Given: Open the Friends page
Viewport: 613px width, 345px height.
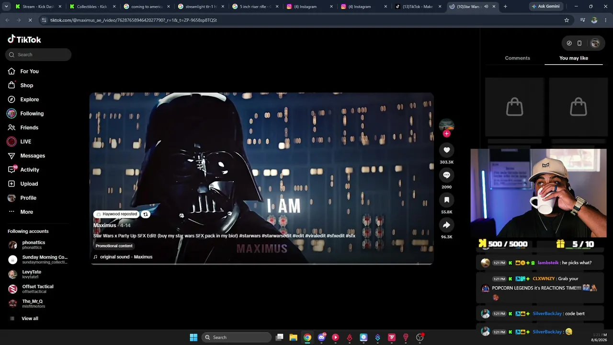Looking at the screenshot, I should pos(29,127).
